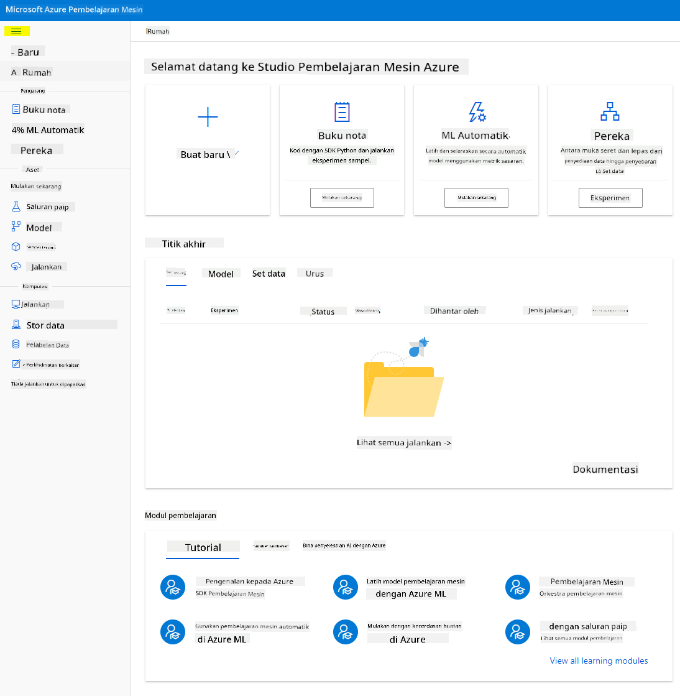Click the Pembelajaran Mesin Orkestra tutorial icon
The height and width of the screenshot is (696, 680).
518,587
